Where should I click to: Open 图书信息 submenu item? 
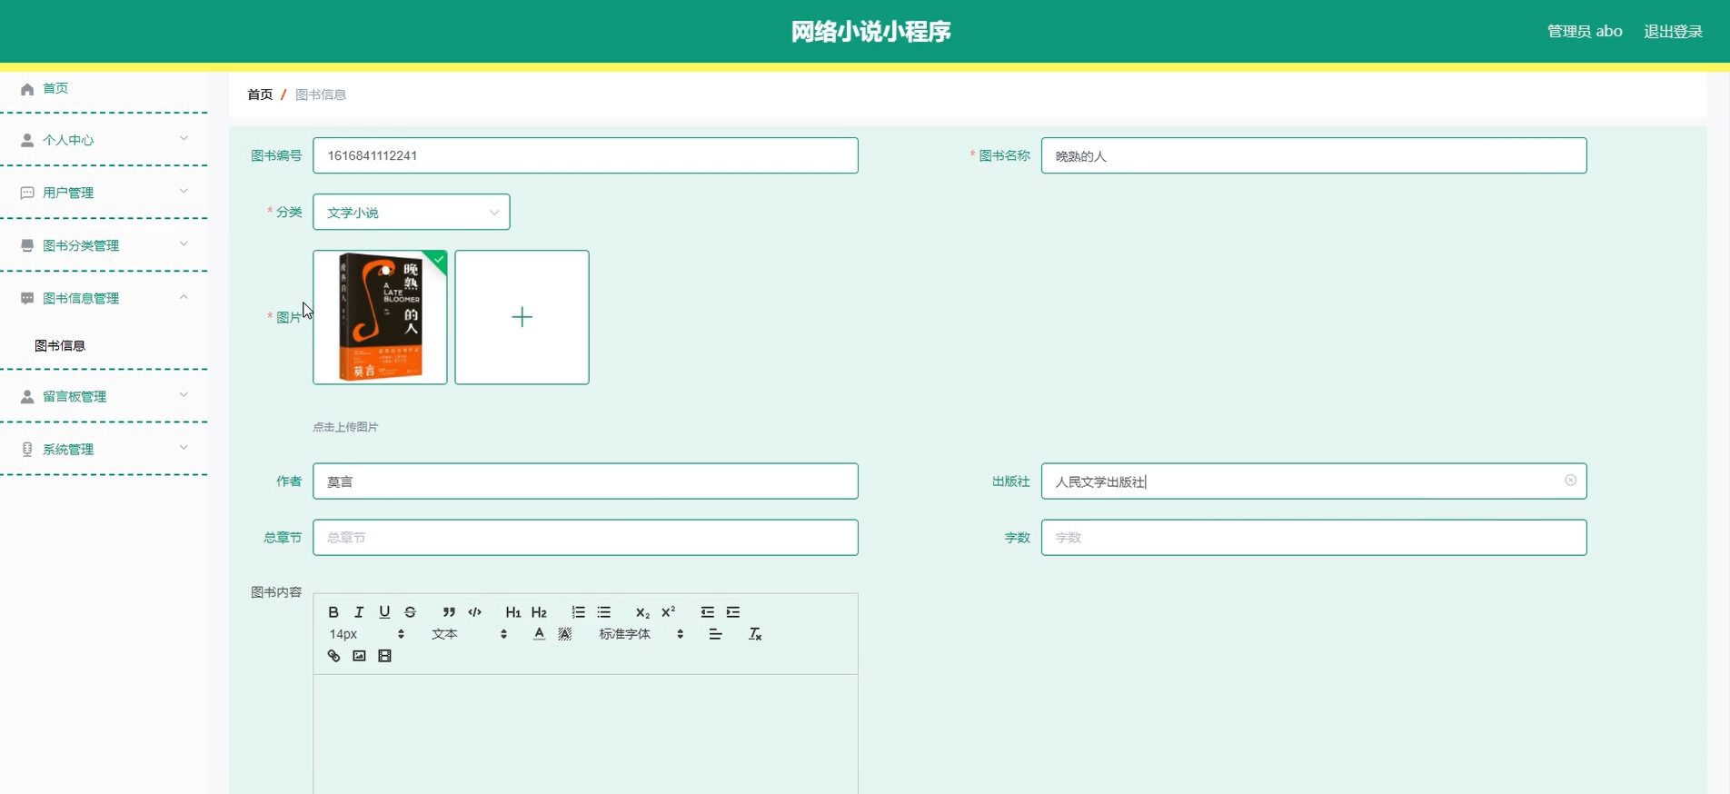[x=60, y=345]
